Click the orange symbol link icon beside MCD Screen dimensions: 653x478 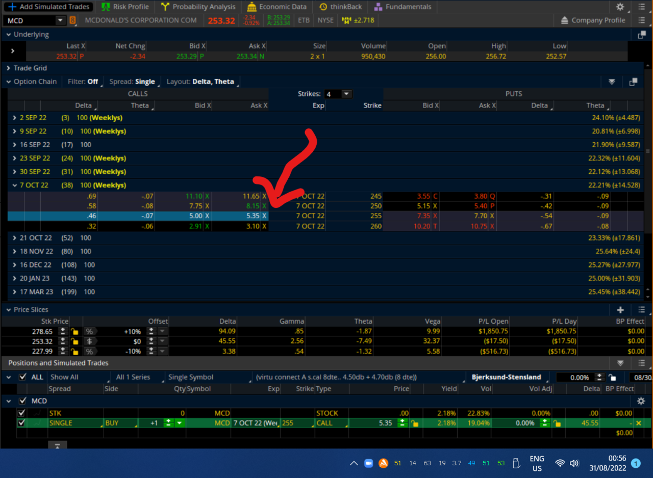[x=72, y=20]
